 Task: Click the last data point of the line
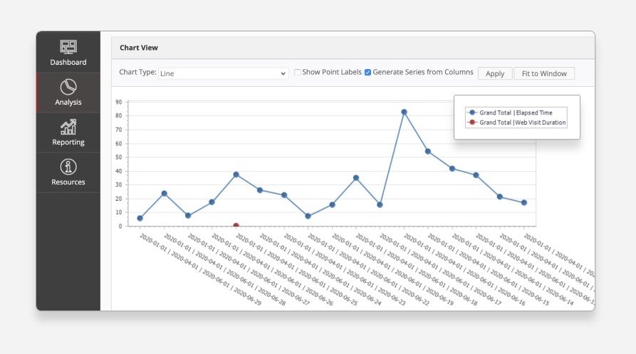click(x=523, y=203)
